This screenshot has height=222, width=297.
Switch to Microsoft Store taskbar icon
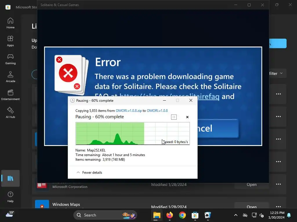pyautogui.click(x=195, y=215)
